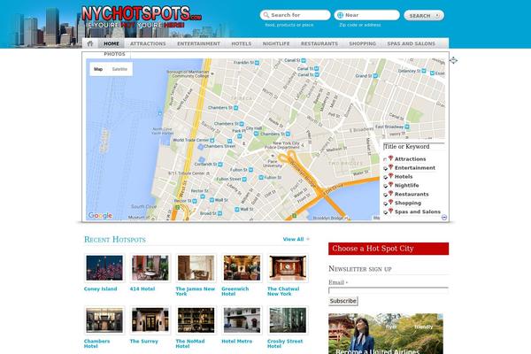531x354 pixels.
Task: Toggle the Entertainment map filter checkbox
Action: pyautogui.click(x=385, y=168)
